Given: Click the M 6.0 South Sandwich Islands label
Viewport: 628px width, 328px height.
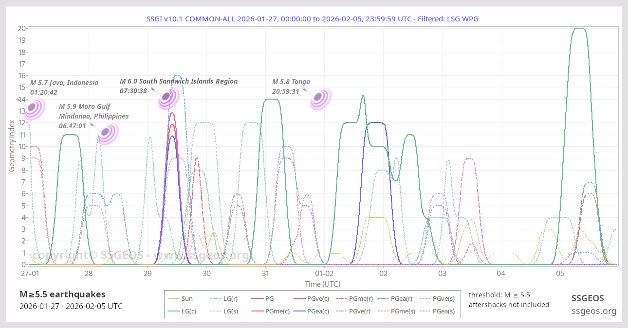Looking at the screenshot, I should [179, 81].
